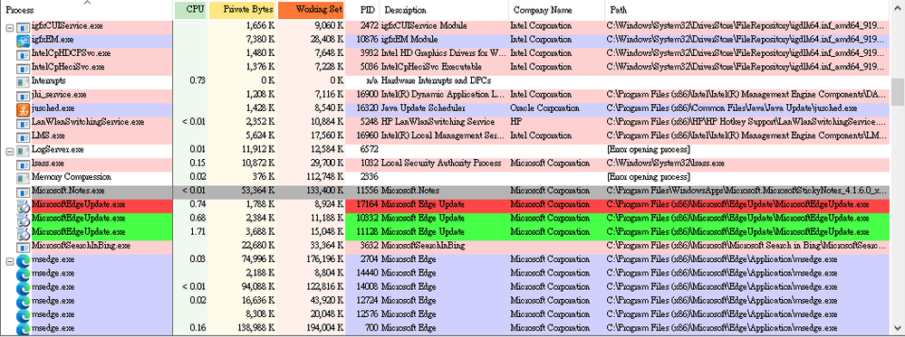
Task: Click the PID value 2336
Action: pos(369,177)
